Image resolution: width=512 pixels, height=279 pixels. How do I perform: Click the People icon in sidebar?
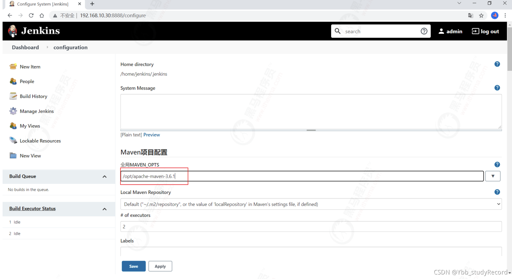click(13, 82)
